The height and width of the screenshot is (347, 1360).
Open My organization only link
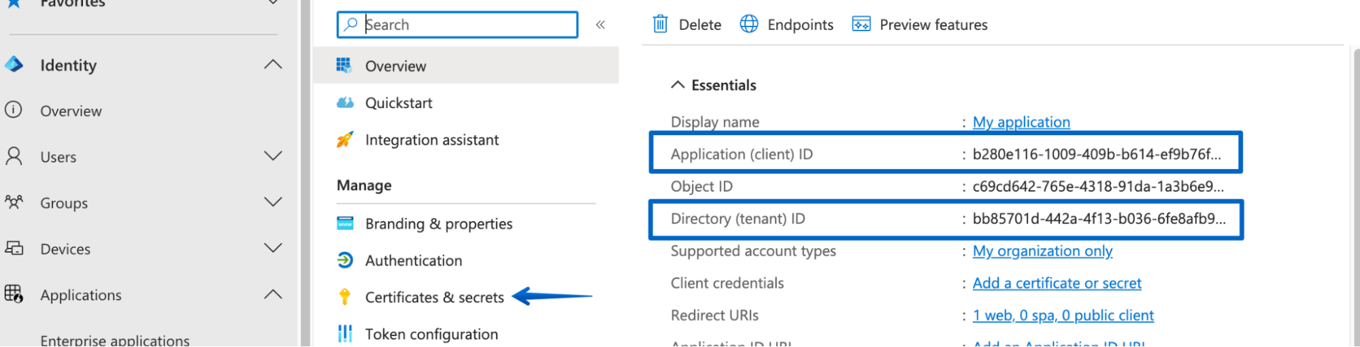tap(1042, 251)
